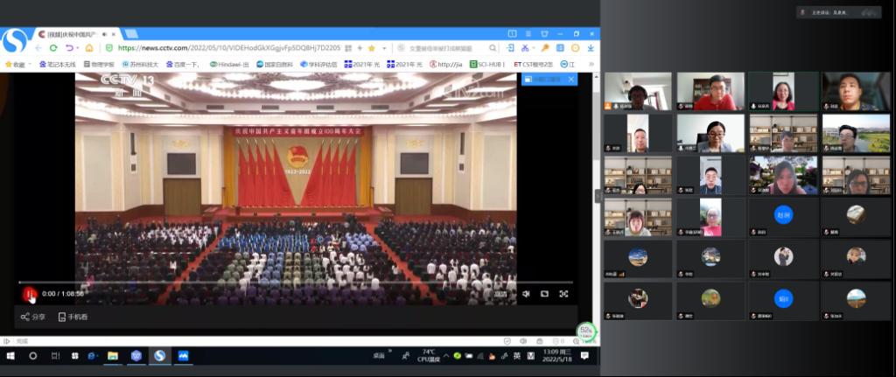
Task: Go to the browser home page icon
Action: (x=89, y=48)
